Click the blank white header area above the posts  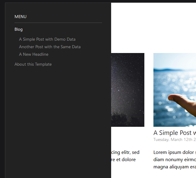pyautogui.click(x=153, y=27)
